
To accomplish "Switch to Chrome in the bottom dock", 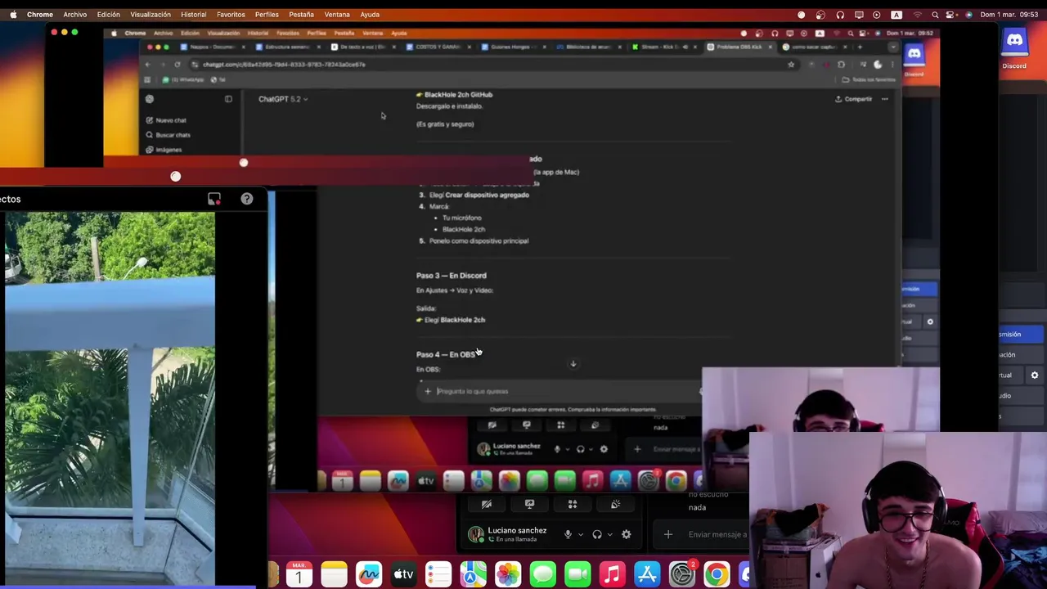I will pyautogui.click(x=717, y=574).
